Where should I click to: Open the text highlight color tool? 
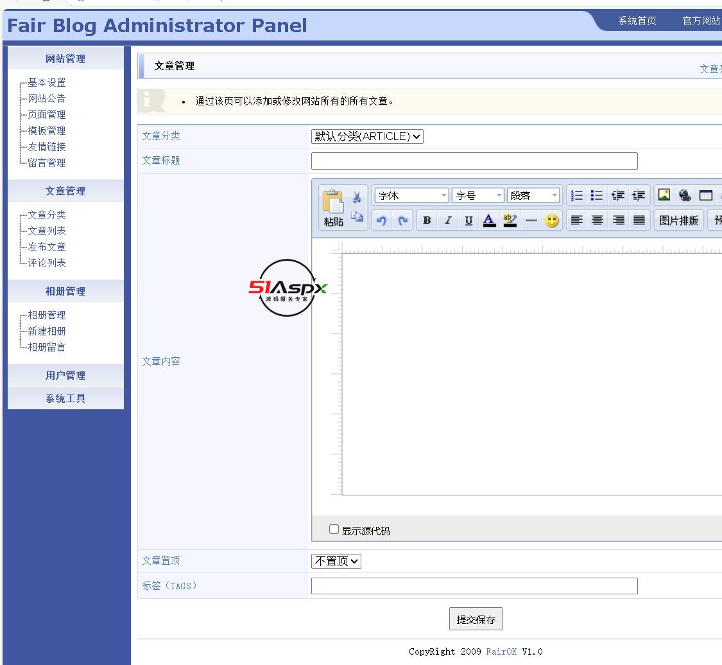[510, 220]
